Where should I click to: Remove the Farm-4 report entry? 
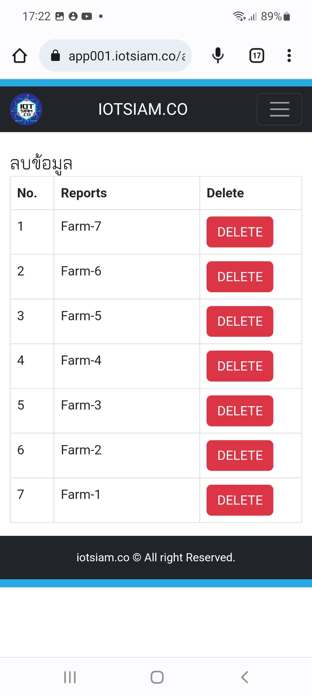240,366
